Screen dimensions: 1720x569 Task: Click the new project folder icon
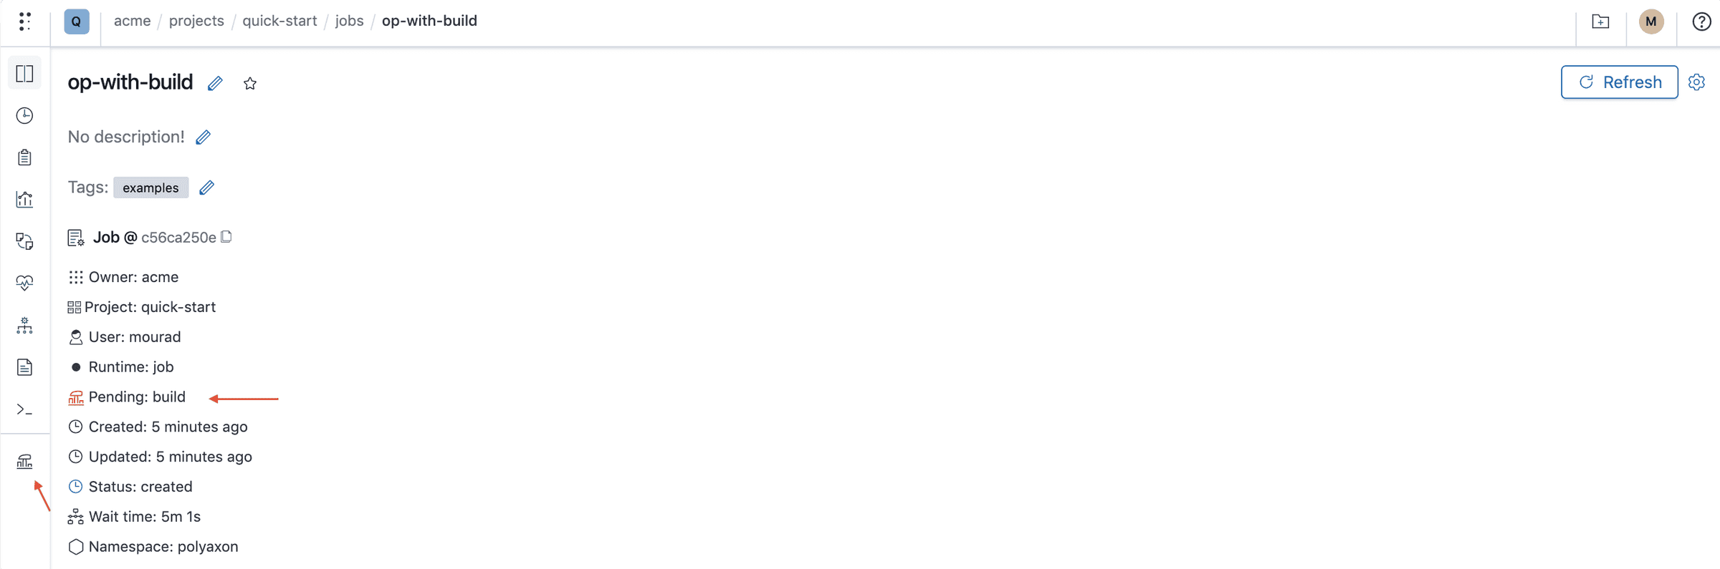[1600, 21]
